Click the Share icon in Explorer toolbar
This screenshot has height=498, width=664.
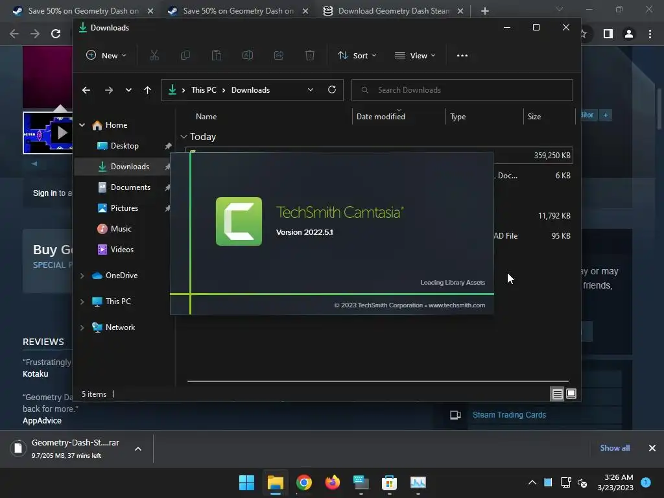point(279,56)
